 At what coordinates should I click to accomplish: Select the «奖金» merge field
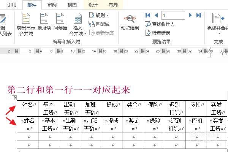[133, 124]
